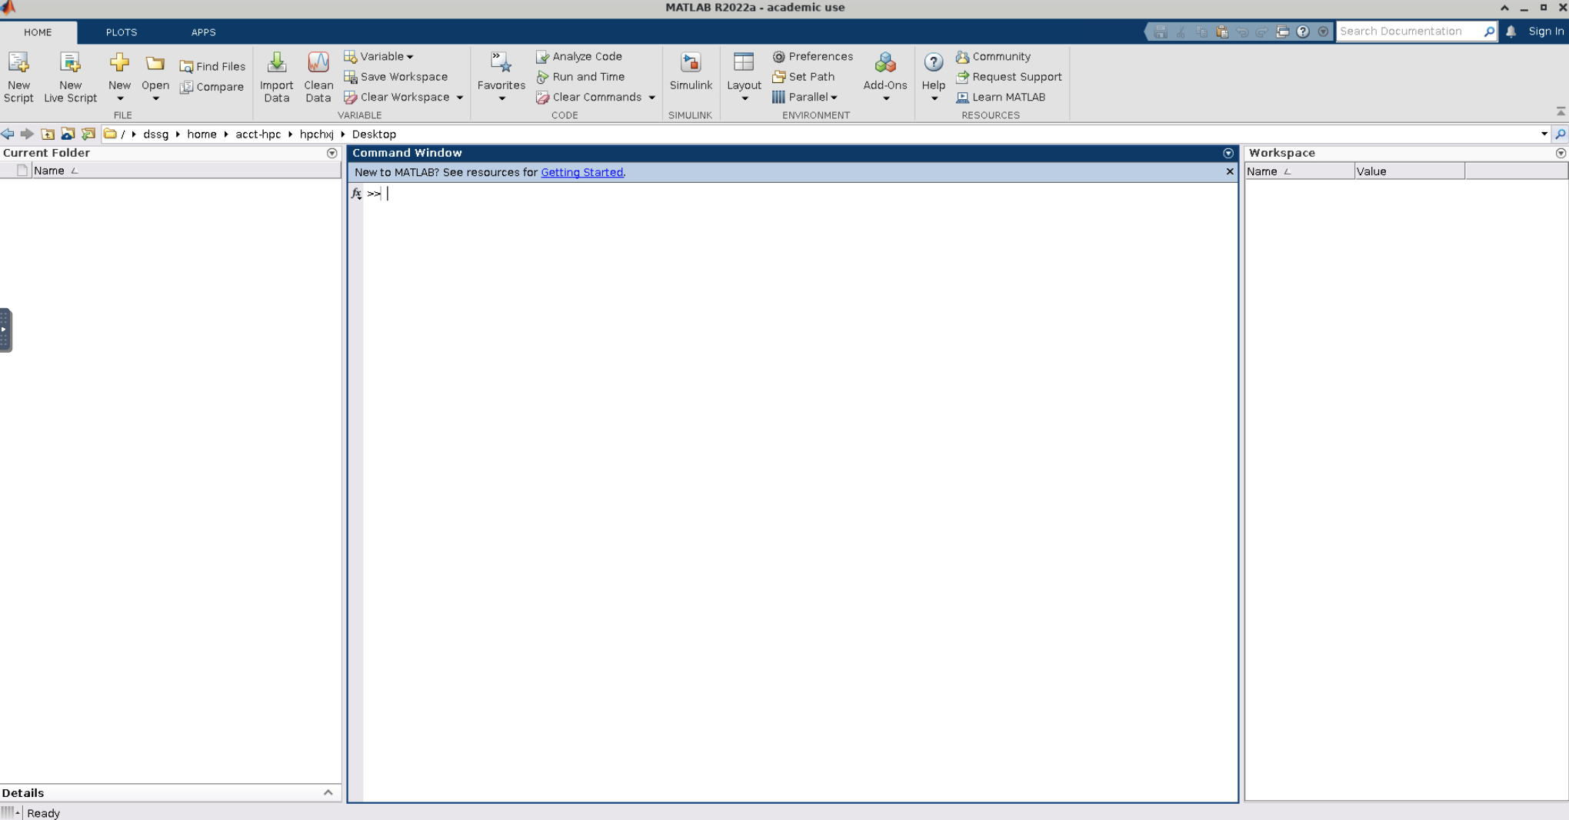Click Clear Commands button
1569x820 pixels.
click(x=589, y=98)
